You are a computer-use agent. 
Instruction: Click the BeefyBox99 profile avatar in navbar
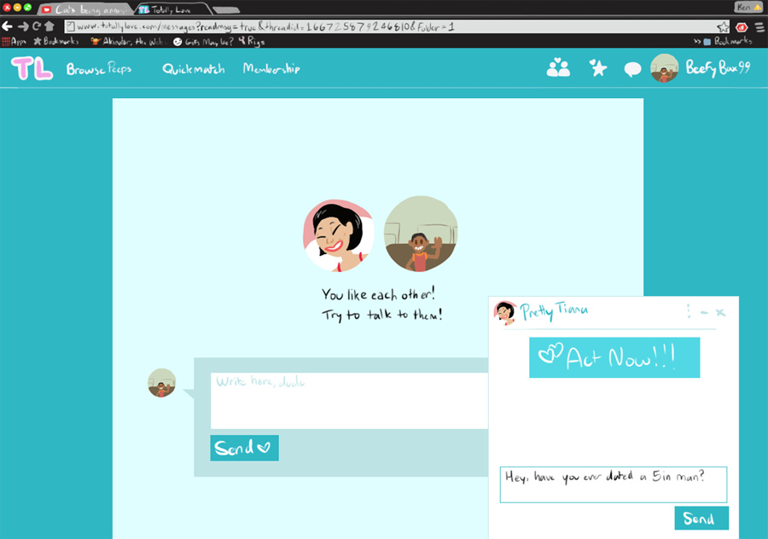coord(665,69)
